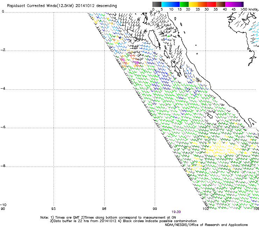Click the '45' label under the color bar
259x227 pixels.
point(233,9)
